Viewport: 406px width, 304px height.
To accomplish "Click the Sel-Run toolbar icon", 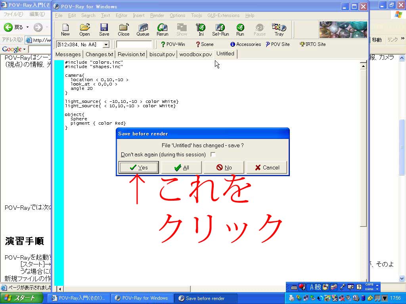I will [220, 29].
